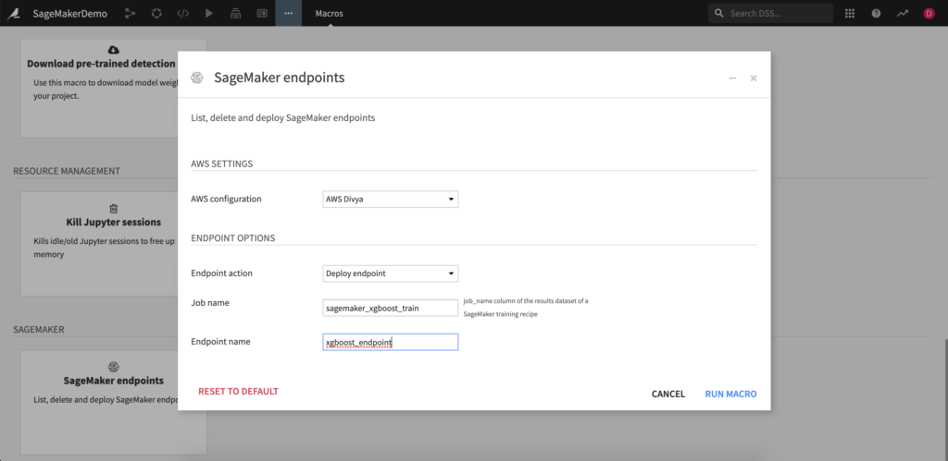
Task: Click the RUN MACRO button
Action: (x=730, y=394)
